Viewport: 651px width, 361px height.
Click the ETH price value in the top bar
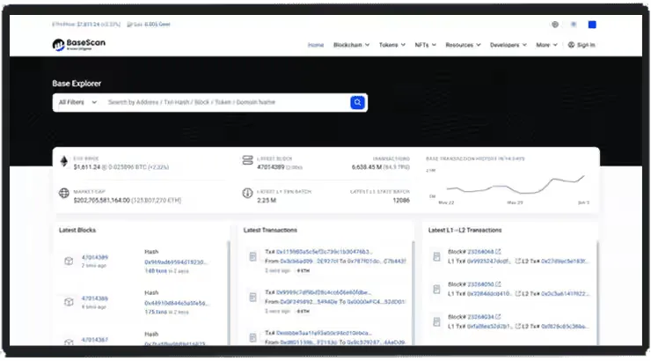[x=89, y=25]
